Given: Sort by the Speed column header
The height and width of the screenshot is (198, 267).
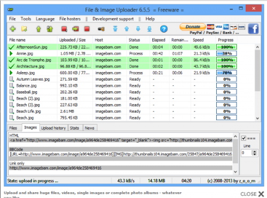Looking at the screenshot, I should point(203,40).
